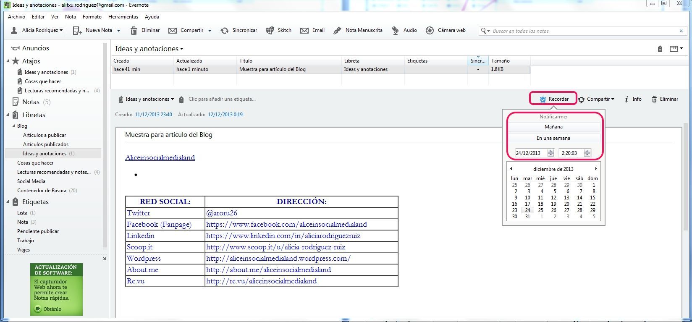Clear the search box with the x icon

681,31
